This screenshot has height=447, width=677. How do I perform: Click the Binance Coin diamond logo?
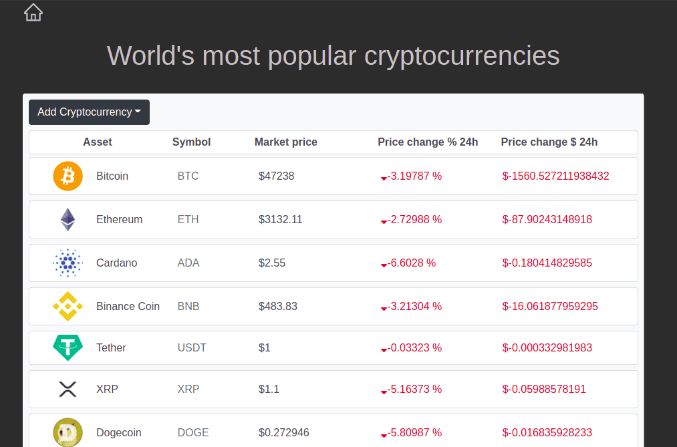pyautogui.click(x=67, y=306)
